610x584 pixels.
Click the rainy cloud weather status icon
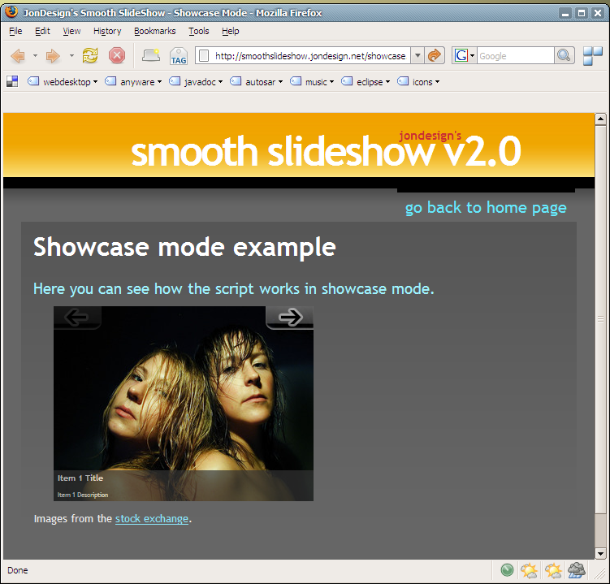(577, 570)
